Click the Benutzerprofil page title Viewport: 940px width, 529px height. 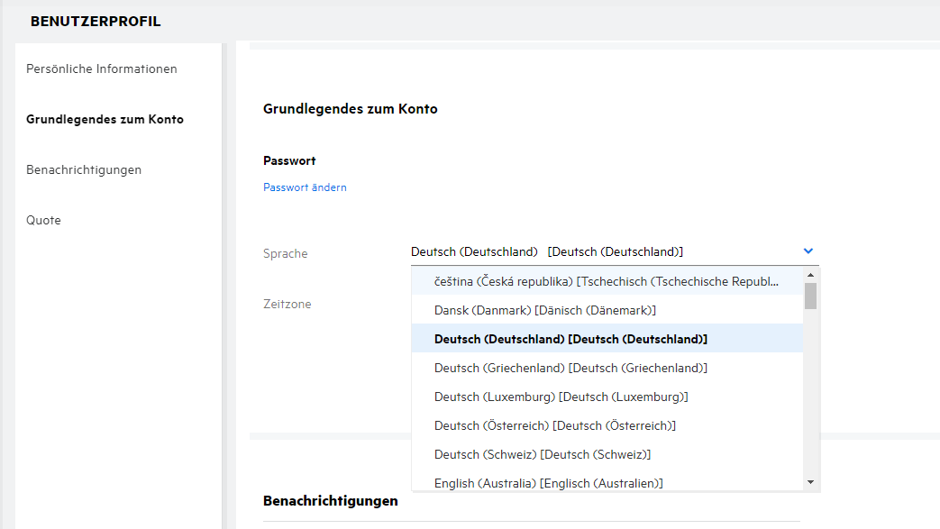[96, 22]
